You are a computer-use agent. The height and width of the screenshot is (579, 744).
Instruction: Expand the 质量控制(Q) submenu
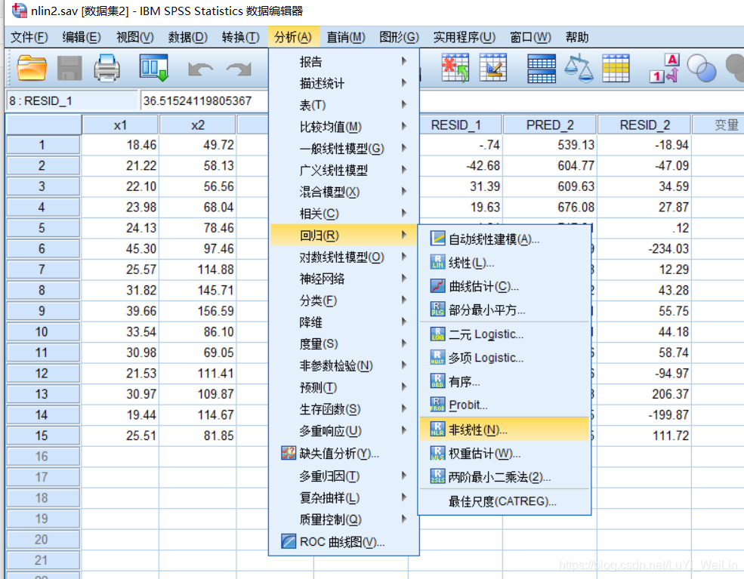(x=344, y=519)
